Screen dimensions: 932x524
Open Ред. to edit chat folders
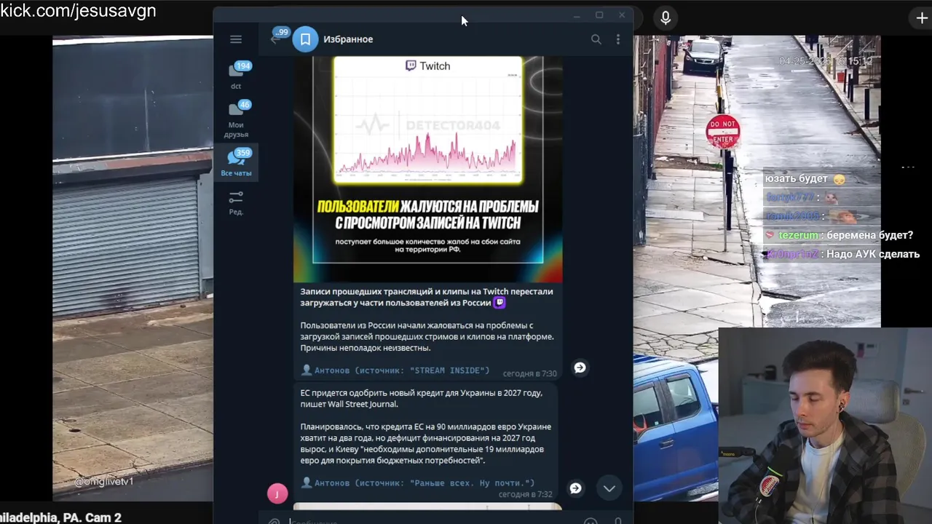(236, 202)
